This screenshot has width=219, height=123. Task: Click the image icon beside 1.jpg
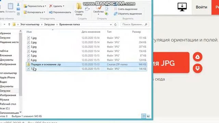click(28, 38)
